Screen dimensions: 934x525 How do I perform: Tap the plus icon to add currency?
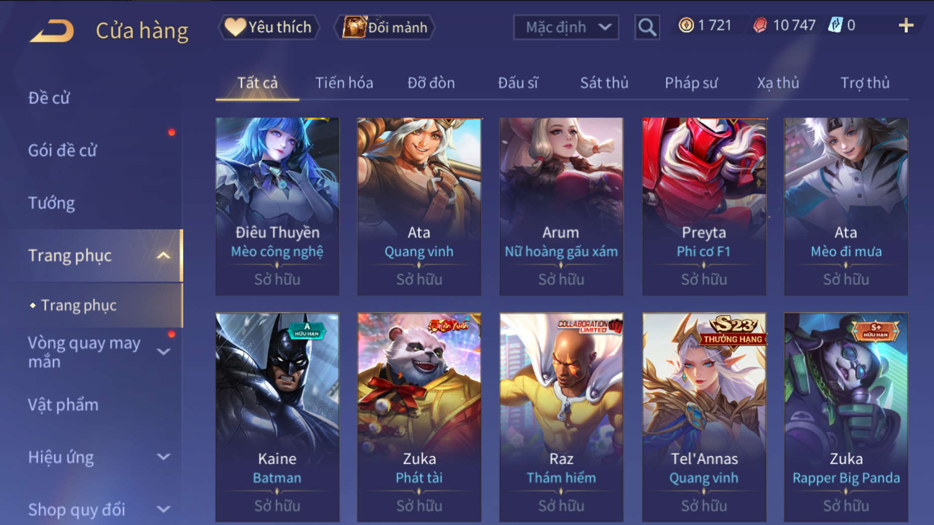pyautogui.click(x=905, y=26)
